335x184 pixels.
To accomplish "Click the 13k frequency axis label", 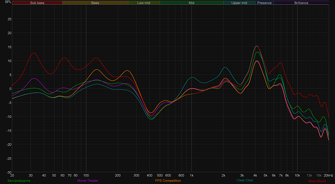I will point(309,175).
